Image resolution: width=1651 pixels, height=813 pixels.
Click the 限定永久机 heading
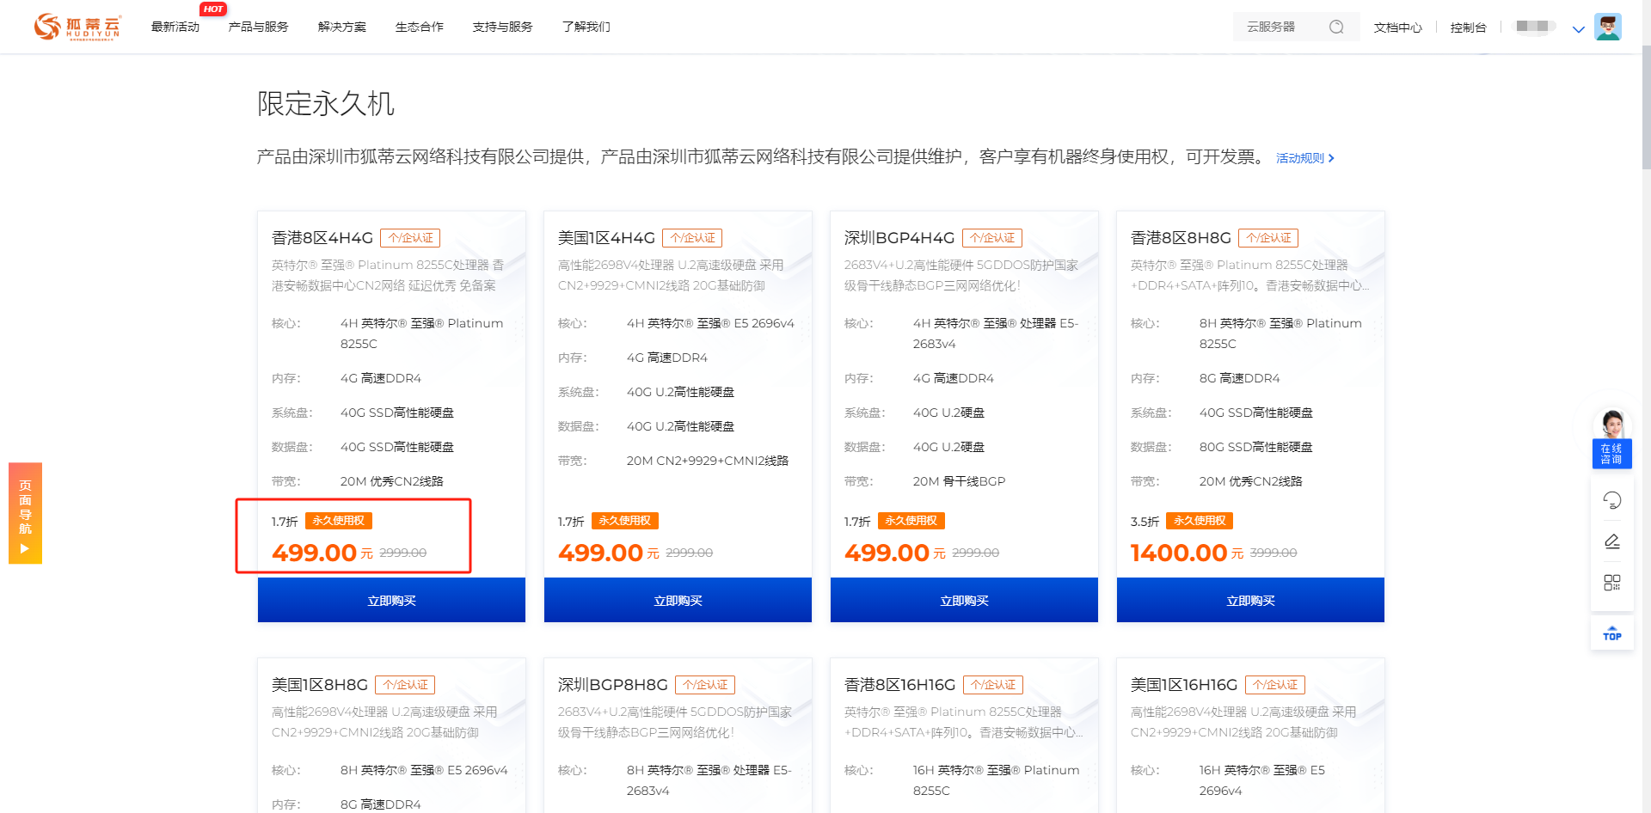tap(326, 104)
